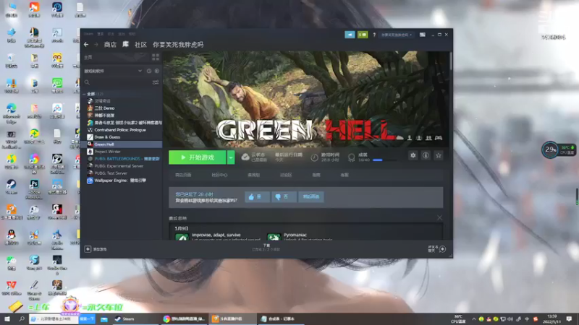
Task: Open profile menu 你要笑死我胖虎吗
Action: tap(178, 45)
